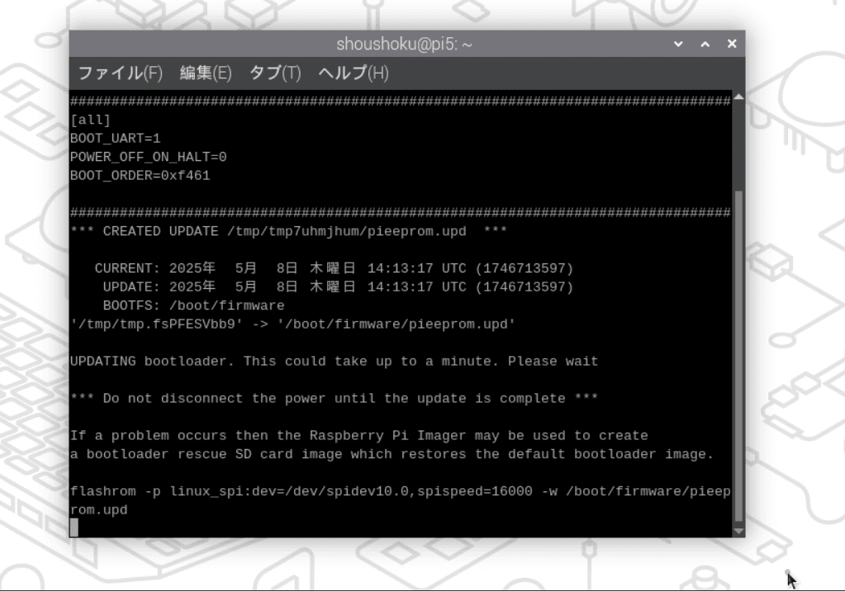Click the terminal cursor block
845x592 pixels.
(x=74, y=528)
